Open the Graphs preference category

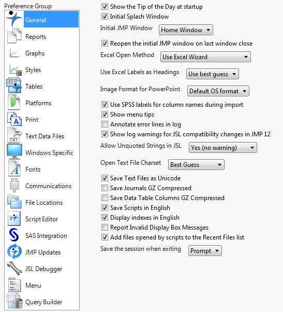pos(35,53)
